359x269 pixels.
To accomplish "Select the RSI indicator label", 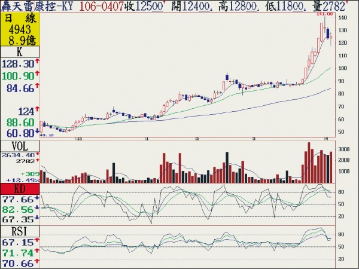I will (x=20, y=231).
